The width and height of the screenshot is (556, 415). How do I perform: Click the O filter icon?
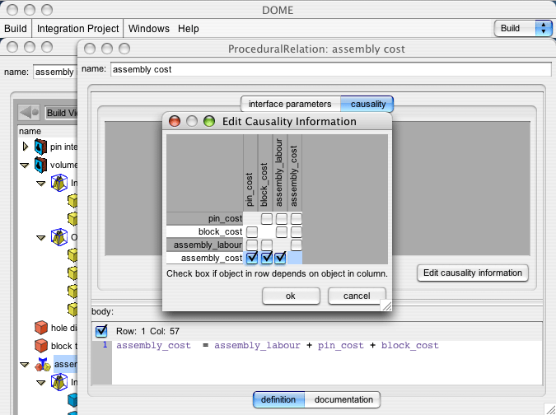(58, 237)
